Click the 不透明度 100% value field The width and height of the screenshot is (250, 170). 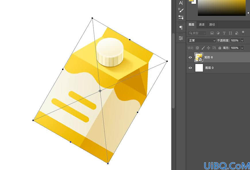(x=235, y=40)
